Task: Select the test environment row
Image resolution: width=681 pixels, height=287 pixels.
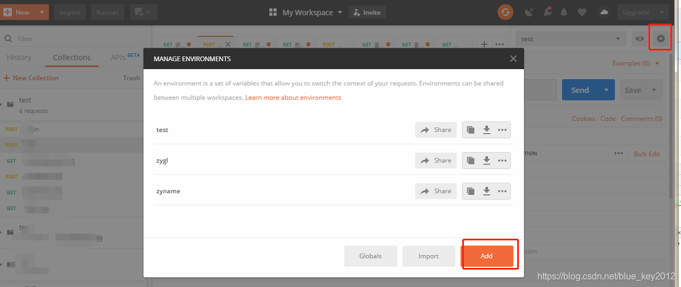Action: tap(333, 130)
